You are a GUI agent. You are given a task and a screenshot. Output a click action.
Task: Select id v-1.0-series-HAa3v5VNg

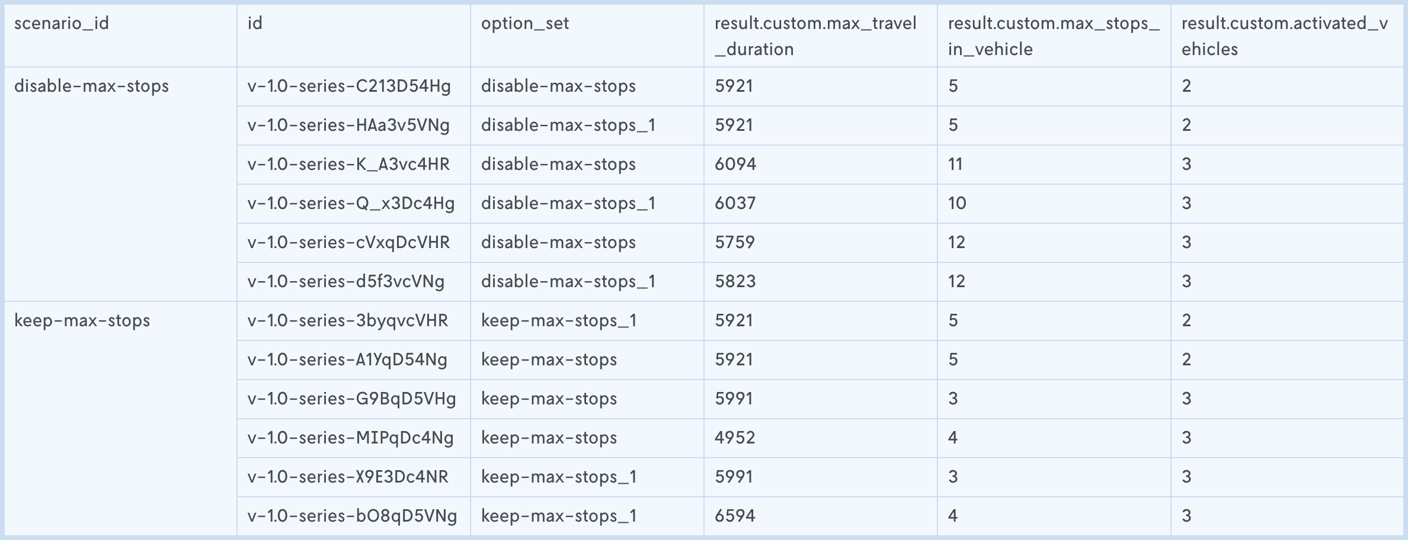348,126
